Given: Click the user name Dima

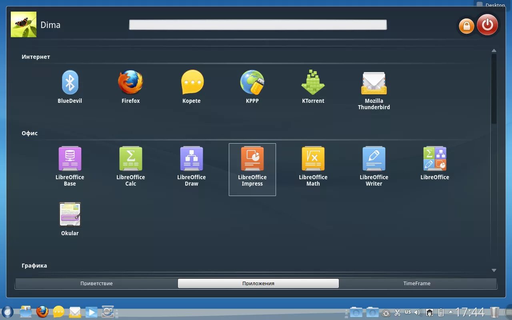Looking at the screenshot, I should coord(50,25).
